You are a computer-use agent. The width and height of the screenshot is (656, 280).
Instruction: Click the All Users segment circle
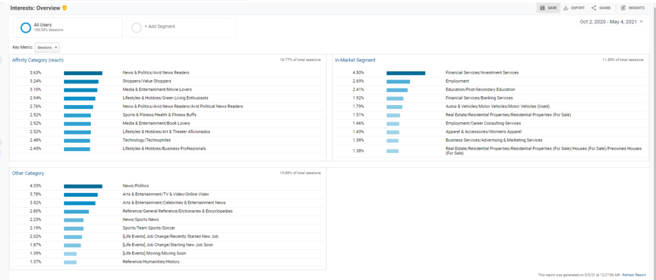click(26, 28)
